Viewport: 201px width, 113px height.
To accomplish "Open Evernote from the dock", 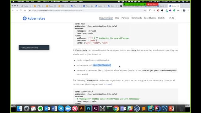I will click(x=40, y=109).
